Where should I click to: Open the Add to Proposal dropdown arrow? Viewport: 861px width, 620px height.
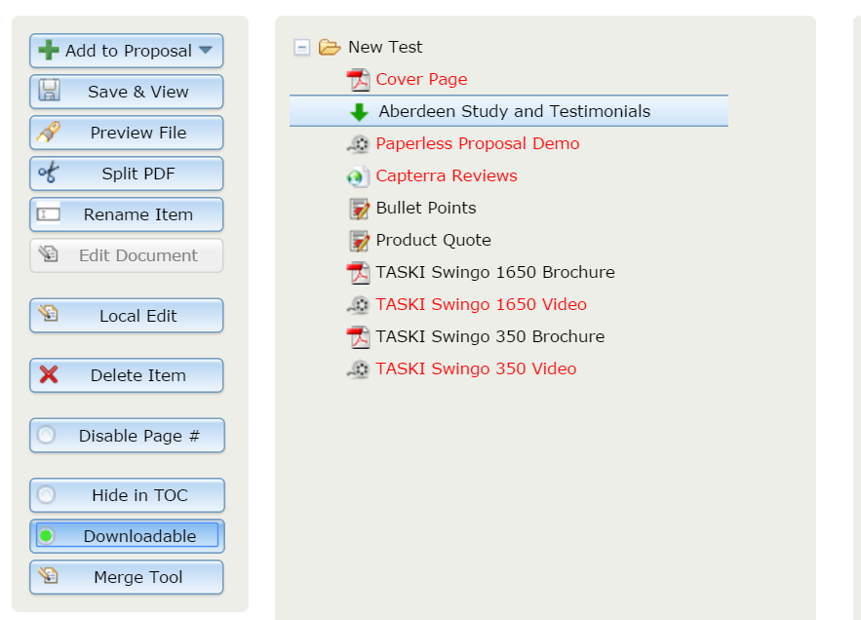206,50
